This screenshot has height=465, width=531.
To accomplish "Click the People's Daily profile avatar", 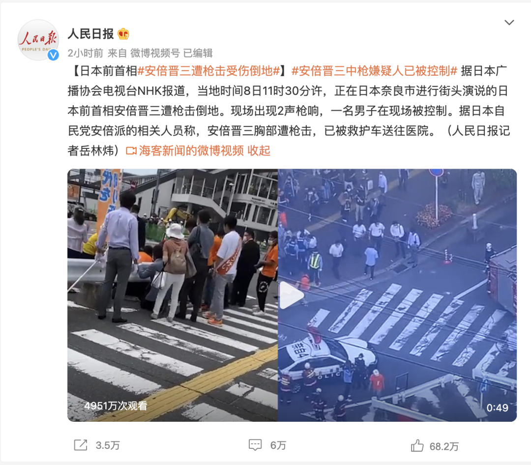I will click(38, 40).
